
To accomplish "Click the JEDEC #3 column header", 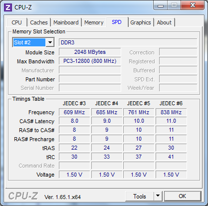I will 74,103.
